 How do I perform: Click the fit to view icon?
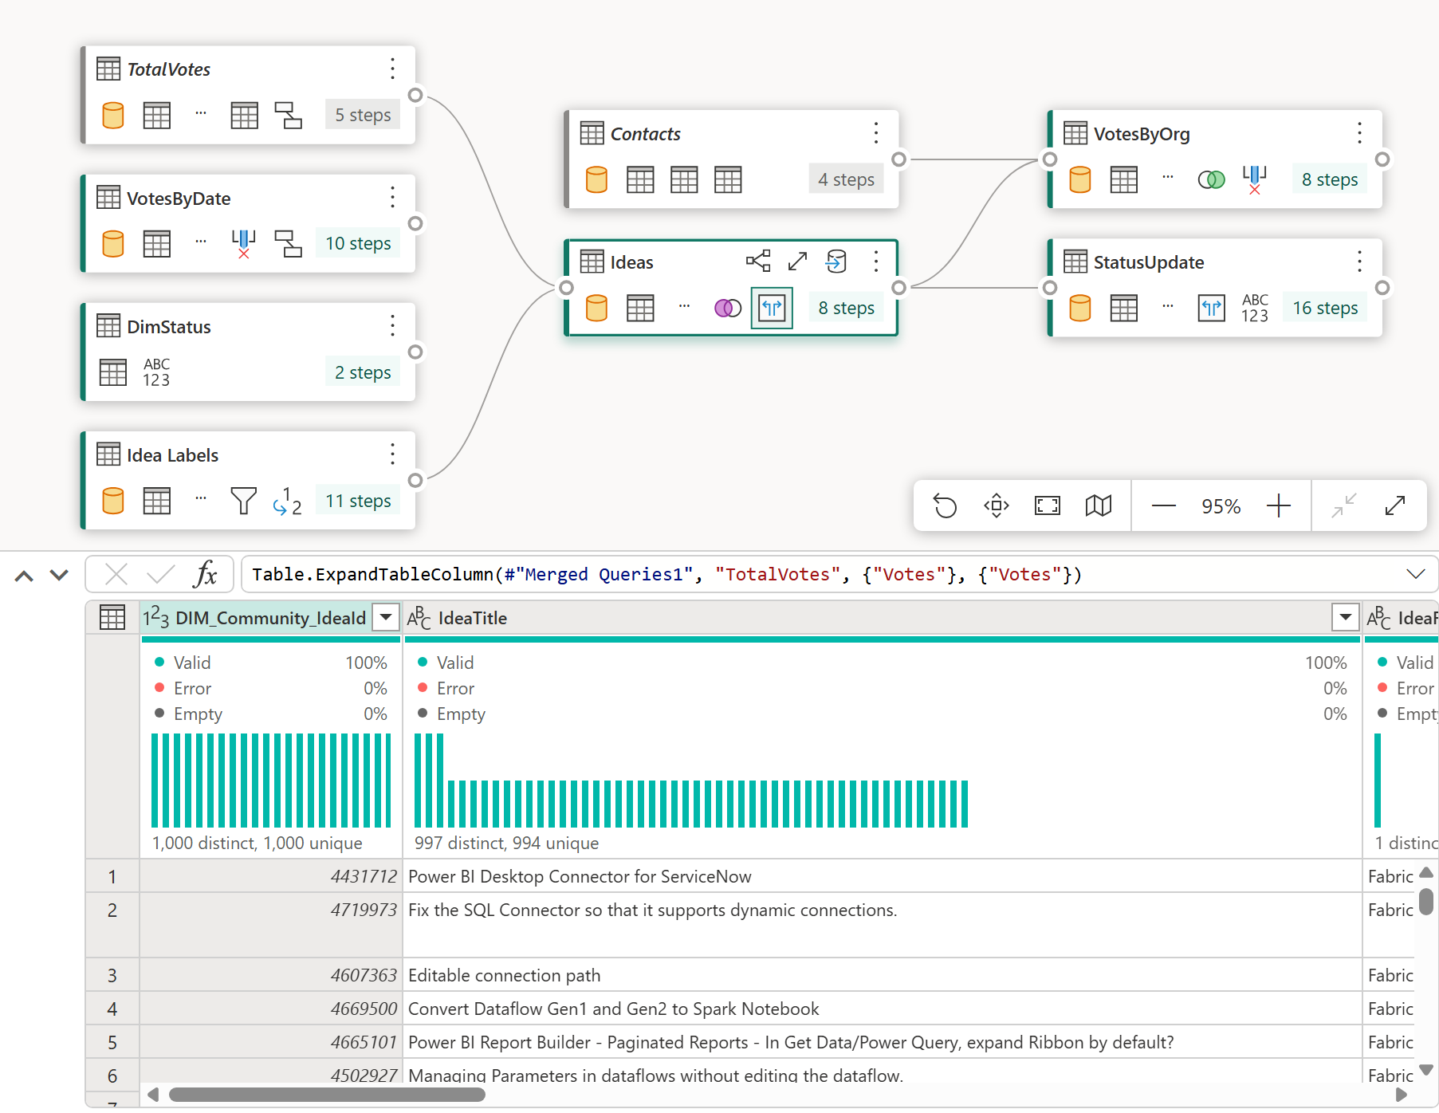point(1047,505)
